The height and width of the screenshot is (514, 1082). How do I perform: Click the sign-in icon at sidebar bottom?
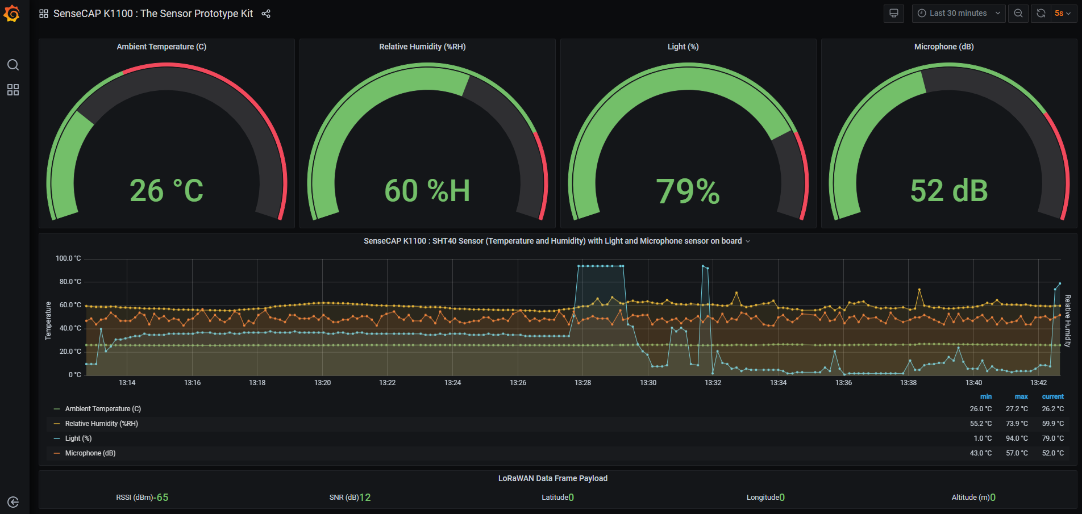(x=13, y=502)
